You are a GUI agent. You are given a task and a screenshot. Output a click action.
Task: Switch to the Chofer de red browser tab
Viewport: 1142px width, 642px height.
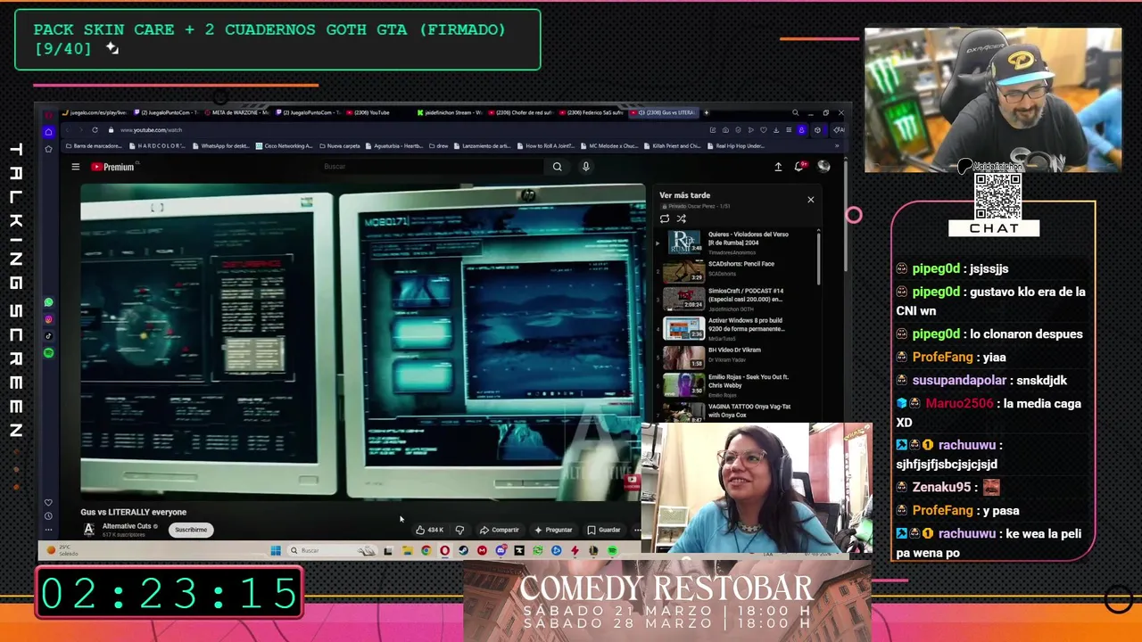(520, 112)
